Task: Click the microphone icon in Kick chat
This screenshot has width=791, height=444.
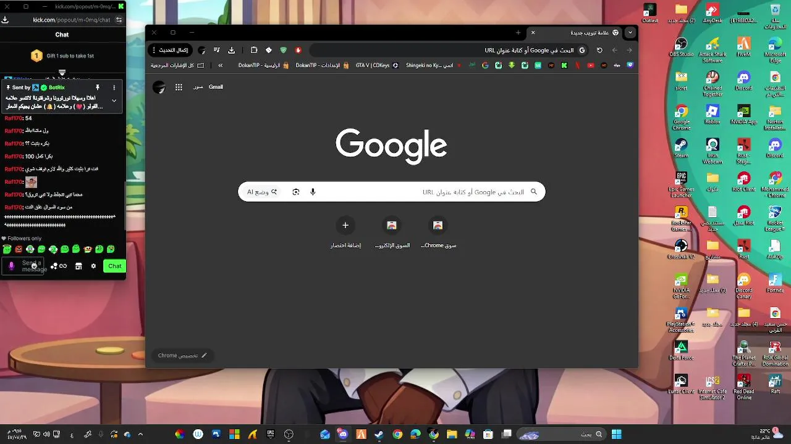Action: pyautogui.click(x=11, y=266)
